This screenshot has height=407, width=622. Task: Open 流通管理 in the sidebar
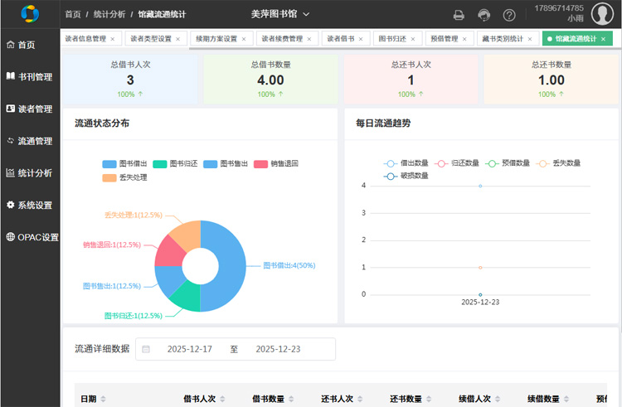(x=30, y=141)
